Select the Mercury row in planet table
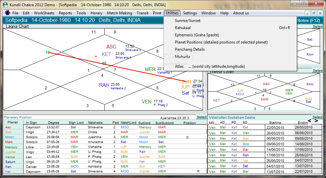 point(105,147)
